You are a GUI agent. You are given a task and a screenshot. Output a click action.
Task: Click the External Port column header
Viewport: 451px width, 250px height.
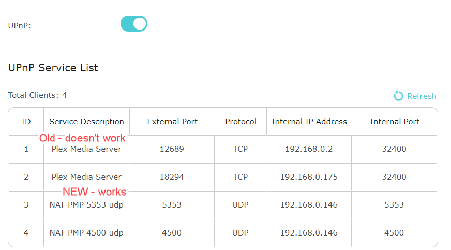click(x=172, y=122)
